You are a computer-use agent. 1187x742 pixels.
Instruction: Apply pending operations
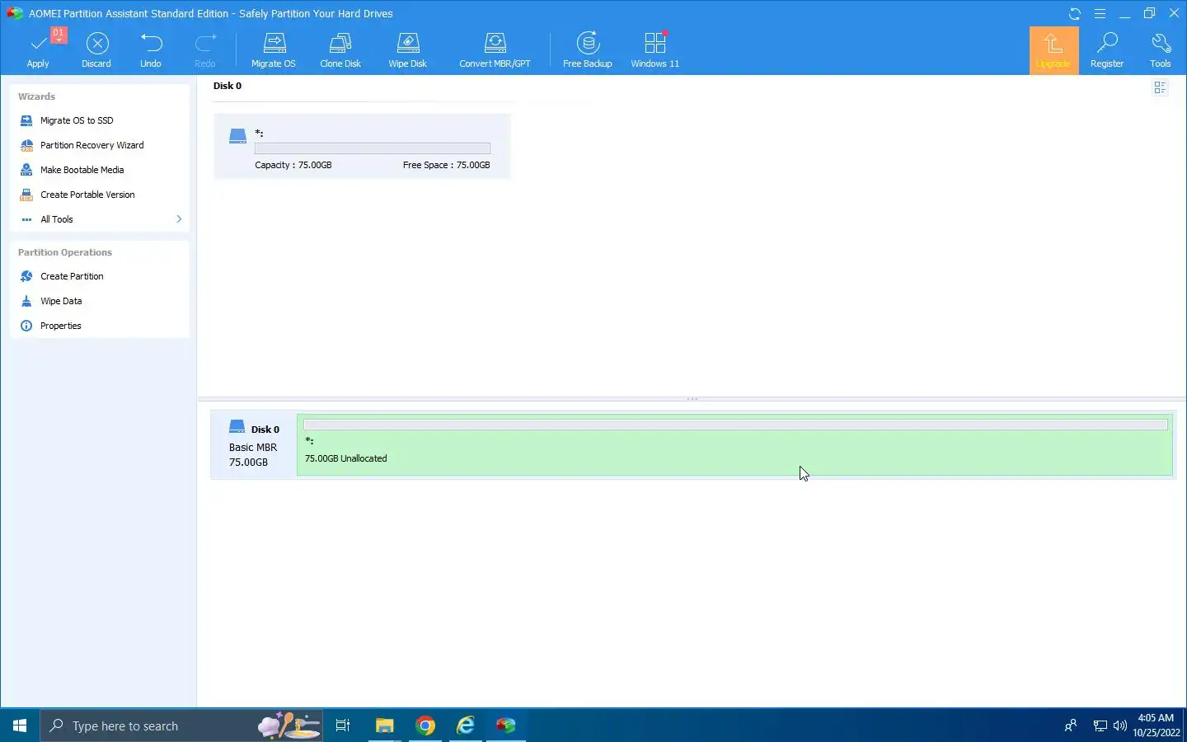[x=38, y=50]
